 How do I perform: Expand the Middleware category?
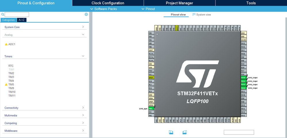coord(45,131)
